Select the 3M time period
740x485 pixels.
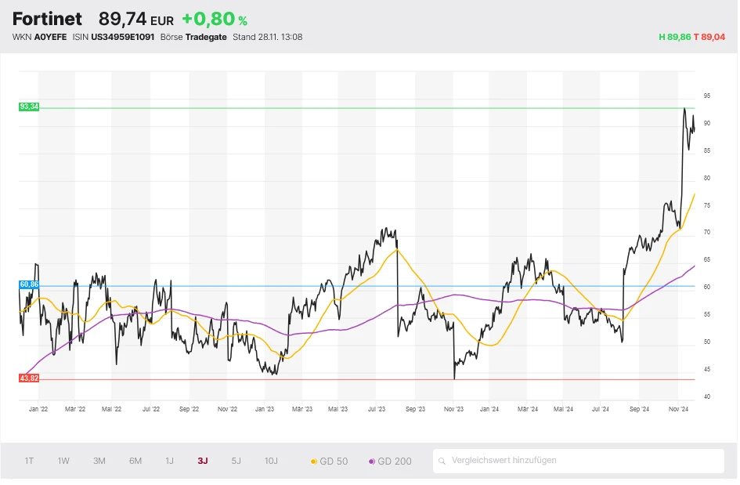click(99, 461)
